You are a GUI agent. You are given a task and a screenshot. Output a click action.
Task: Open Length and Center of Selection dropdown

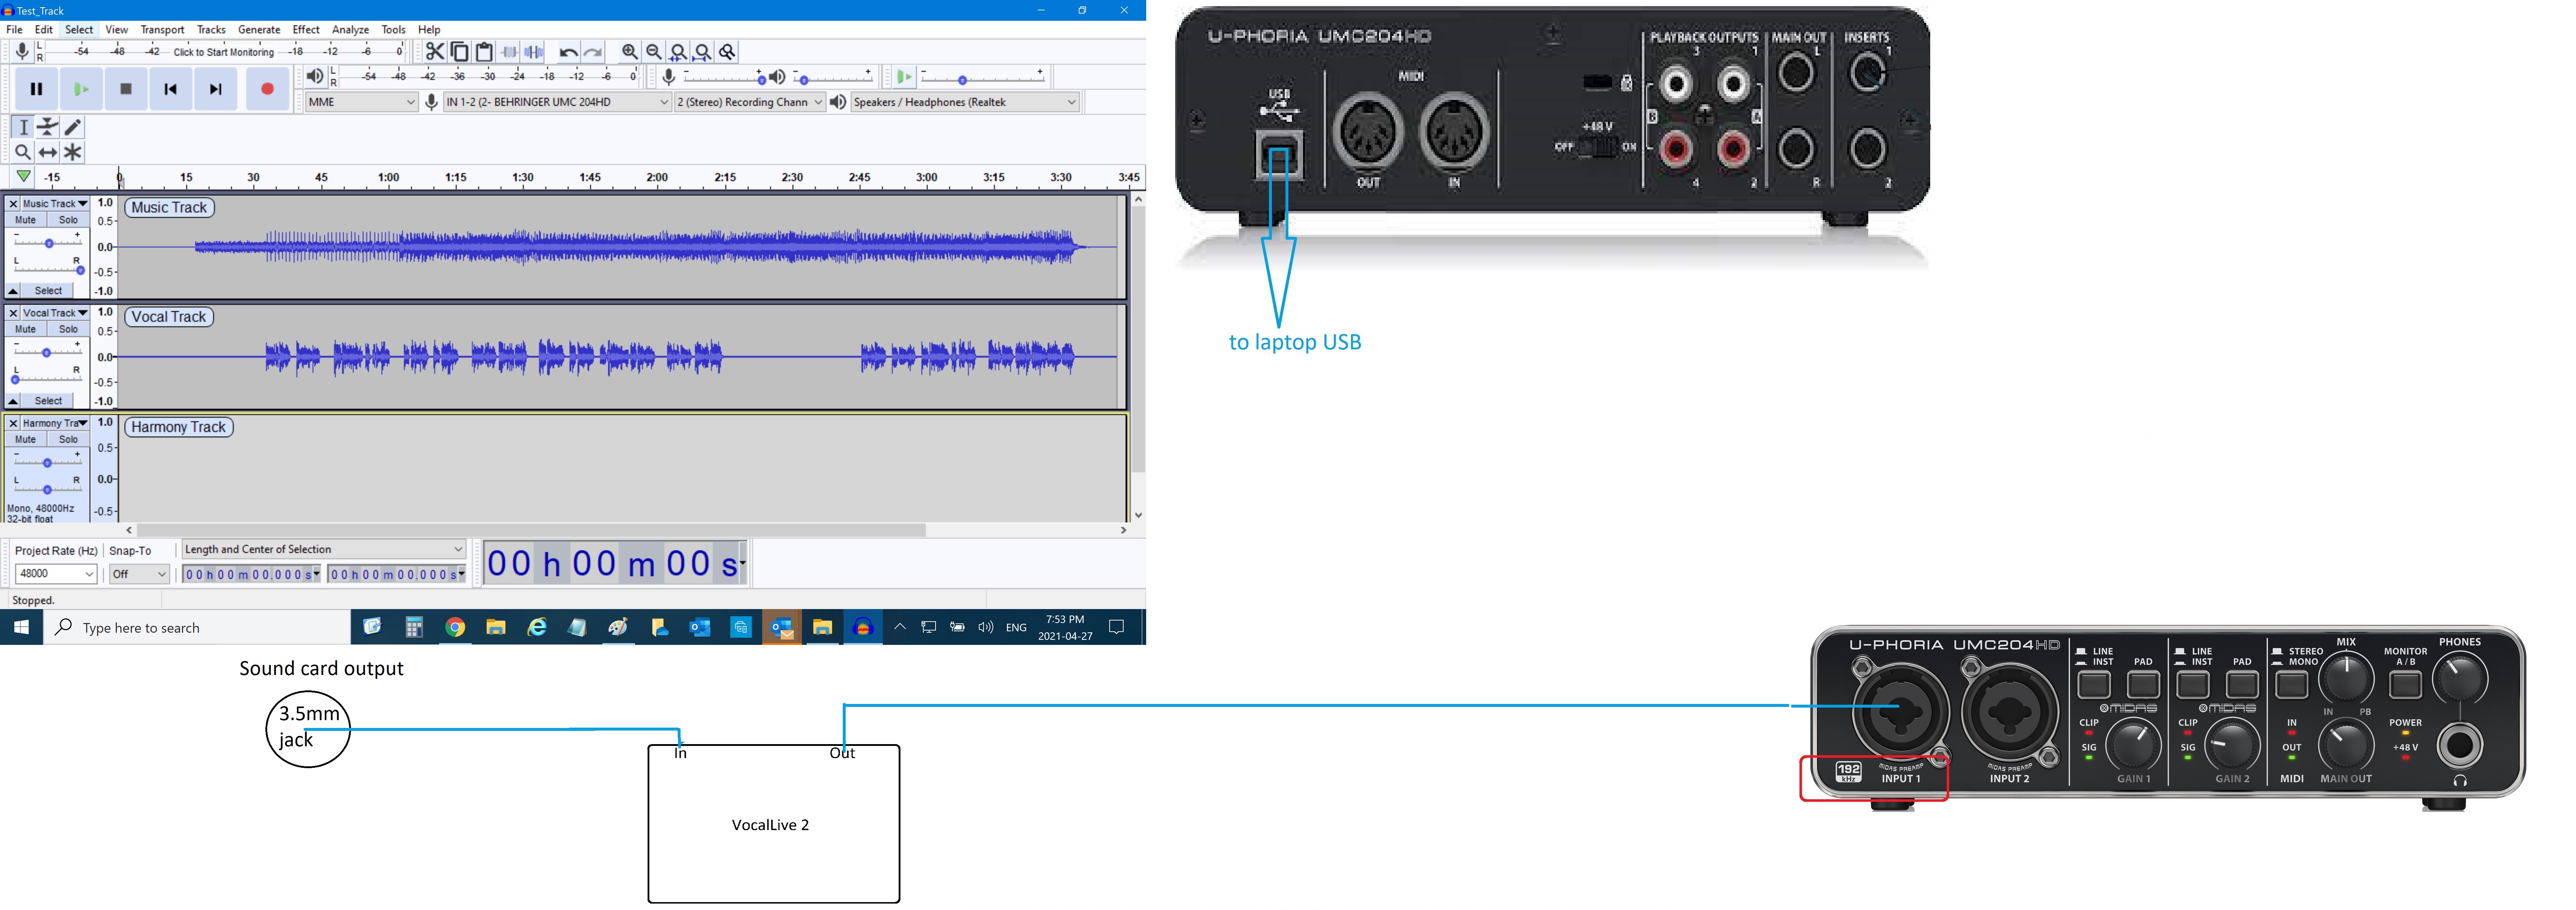coord(324,549)
